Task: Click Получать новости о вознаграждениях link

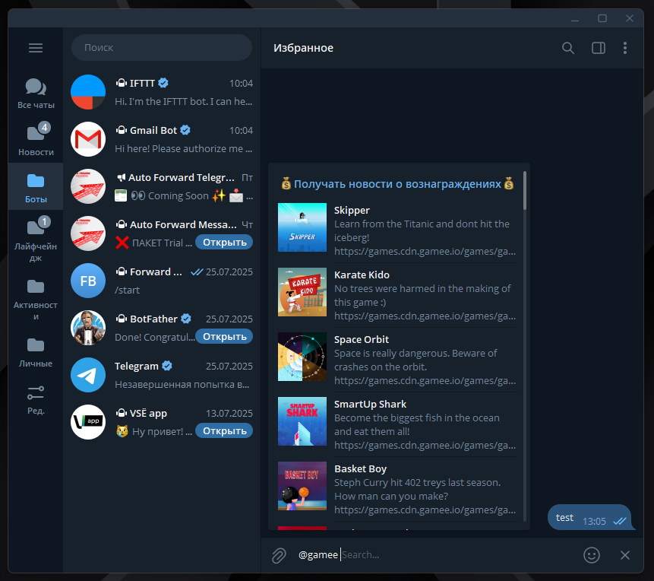Action: [397, 184]
